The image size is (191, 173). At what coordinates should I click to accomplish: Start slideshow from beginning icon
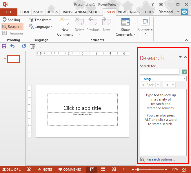coord(32,46)
